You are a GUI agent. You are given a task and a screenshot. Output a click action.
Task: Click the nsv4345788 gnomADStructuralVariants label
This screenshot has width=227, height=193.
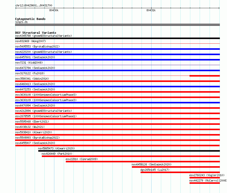44,36
